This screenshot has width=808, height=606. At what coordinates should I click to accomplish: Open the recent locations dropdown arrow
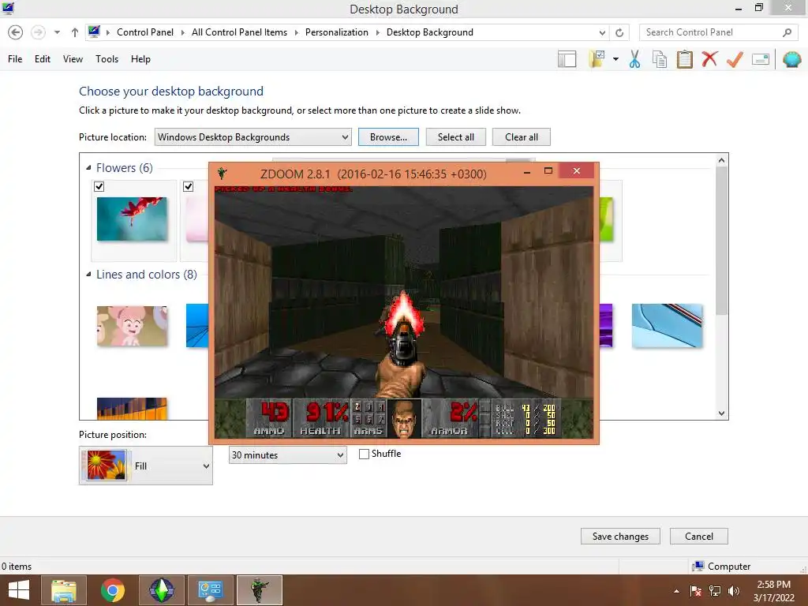(57, 32)
